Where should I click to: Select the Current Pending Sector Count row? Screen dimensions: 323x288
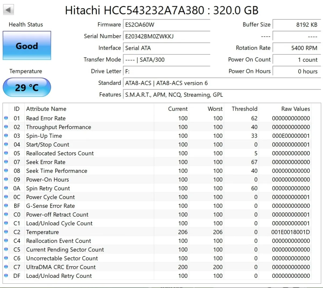[x=157, y=249]
